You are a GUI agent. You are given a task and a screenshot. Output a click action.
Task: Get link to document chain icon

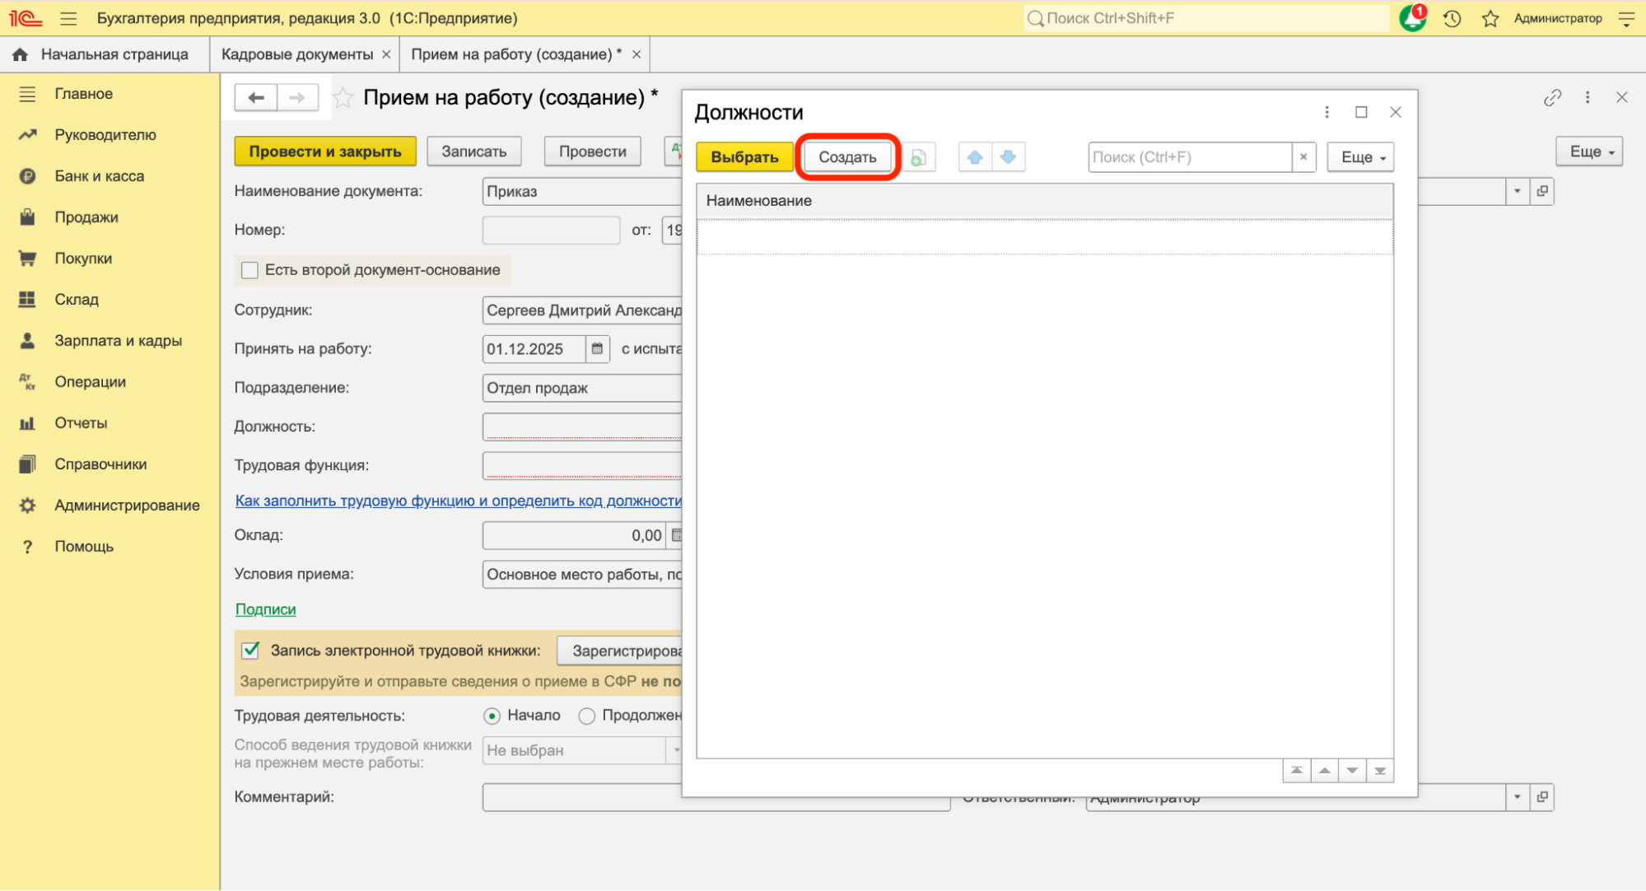point(1552,98)
